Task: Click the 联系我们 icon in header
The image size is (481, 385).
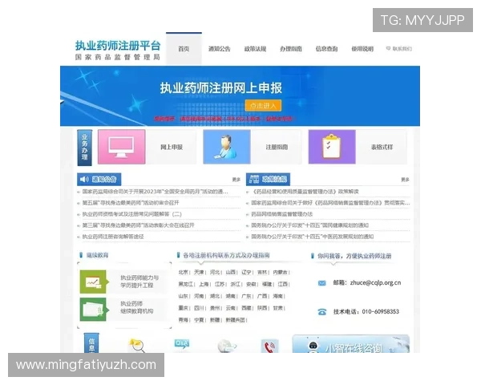Action: 388,48
